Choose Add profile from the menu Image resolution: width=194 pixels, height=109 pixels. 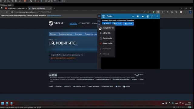106,33
